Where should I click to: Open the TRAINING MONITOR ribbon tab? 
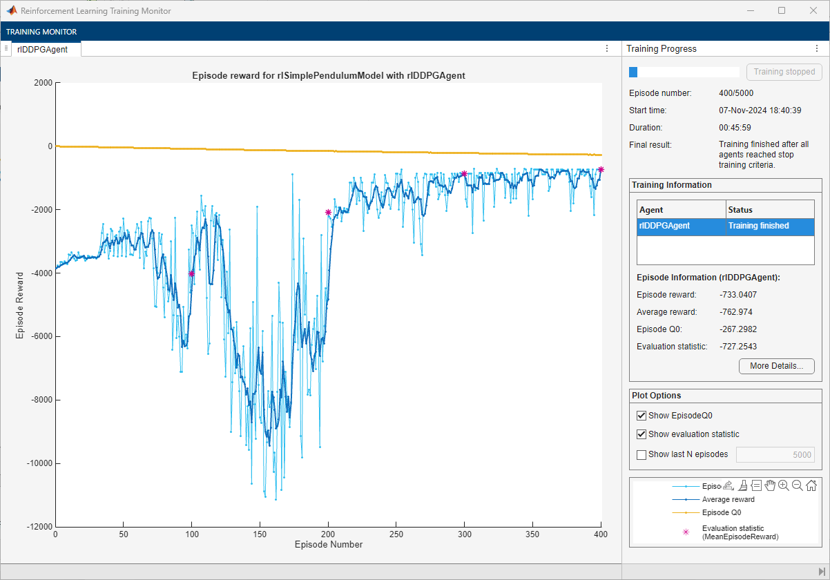(41, 32)
